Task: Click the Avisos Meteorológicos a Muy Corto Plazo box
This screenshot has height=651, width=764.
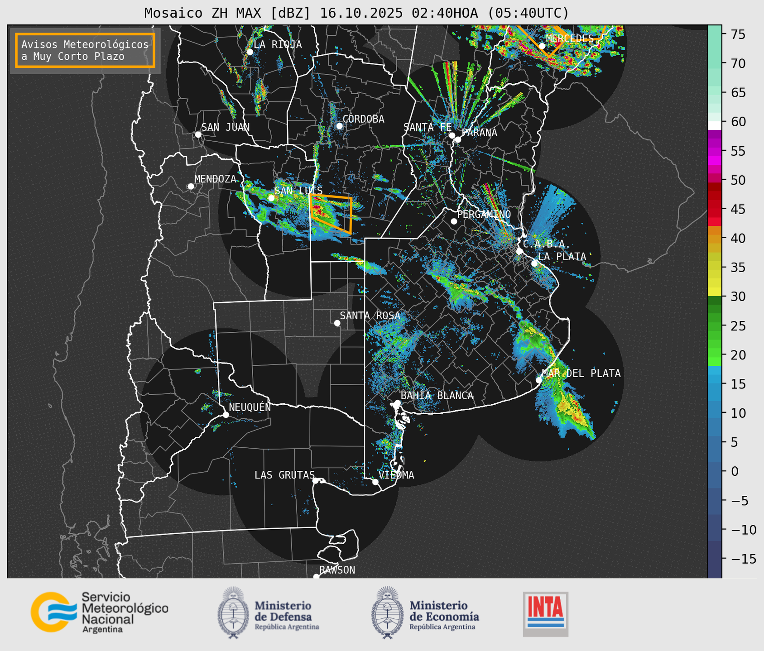Action: click(x=85, y=50)
